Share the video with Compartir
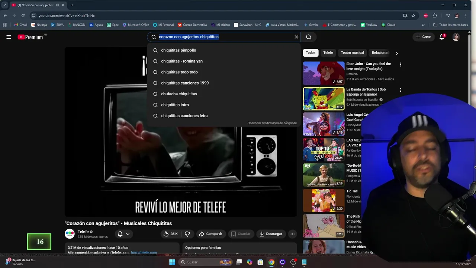The height and width of the screenshot is (268, 476). pos(210,234)
